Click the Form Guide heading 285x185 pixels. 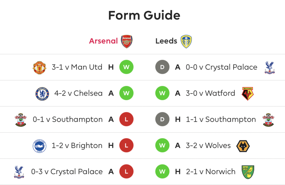pyautogui.click(x=144, y=15)
